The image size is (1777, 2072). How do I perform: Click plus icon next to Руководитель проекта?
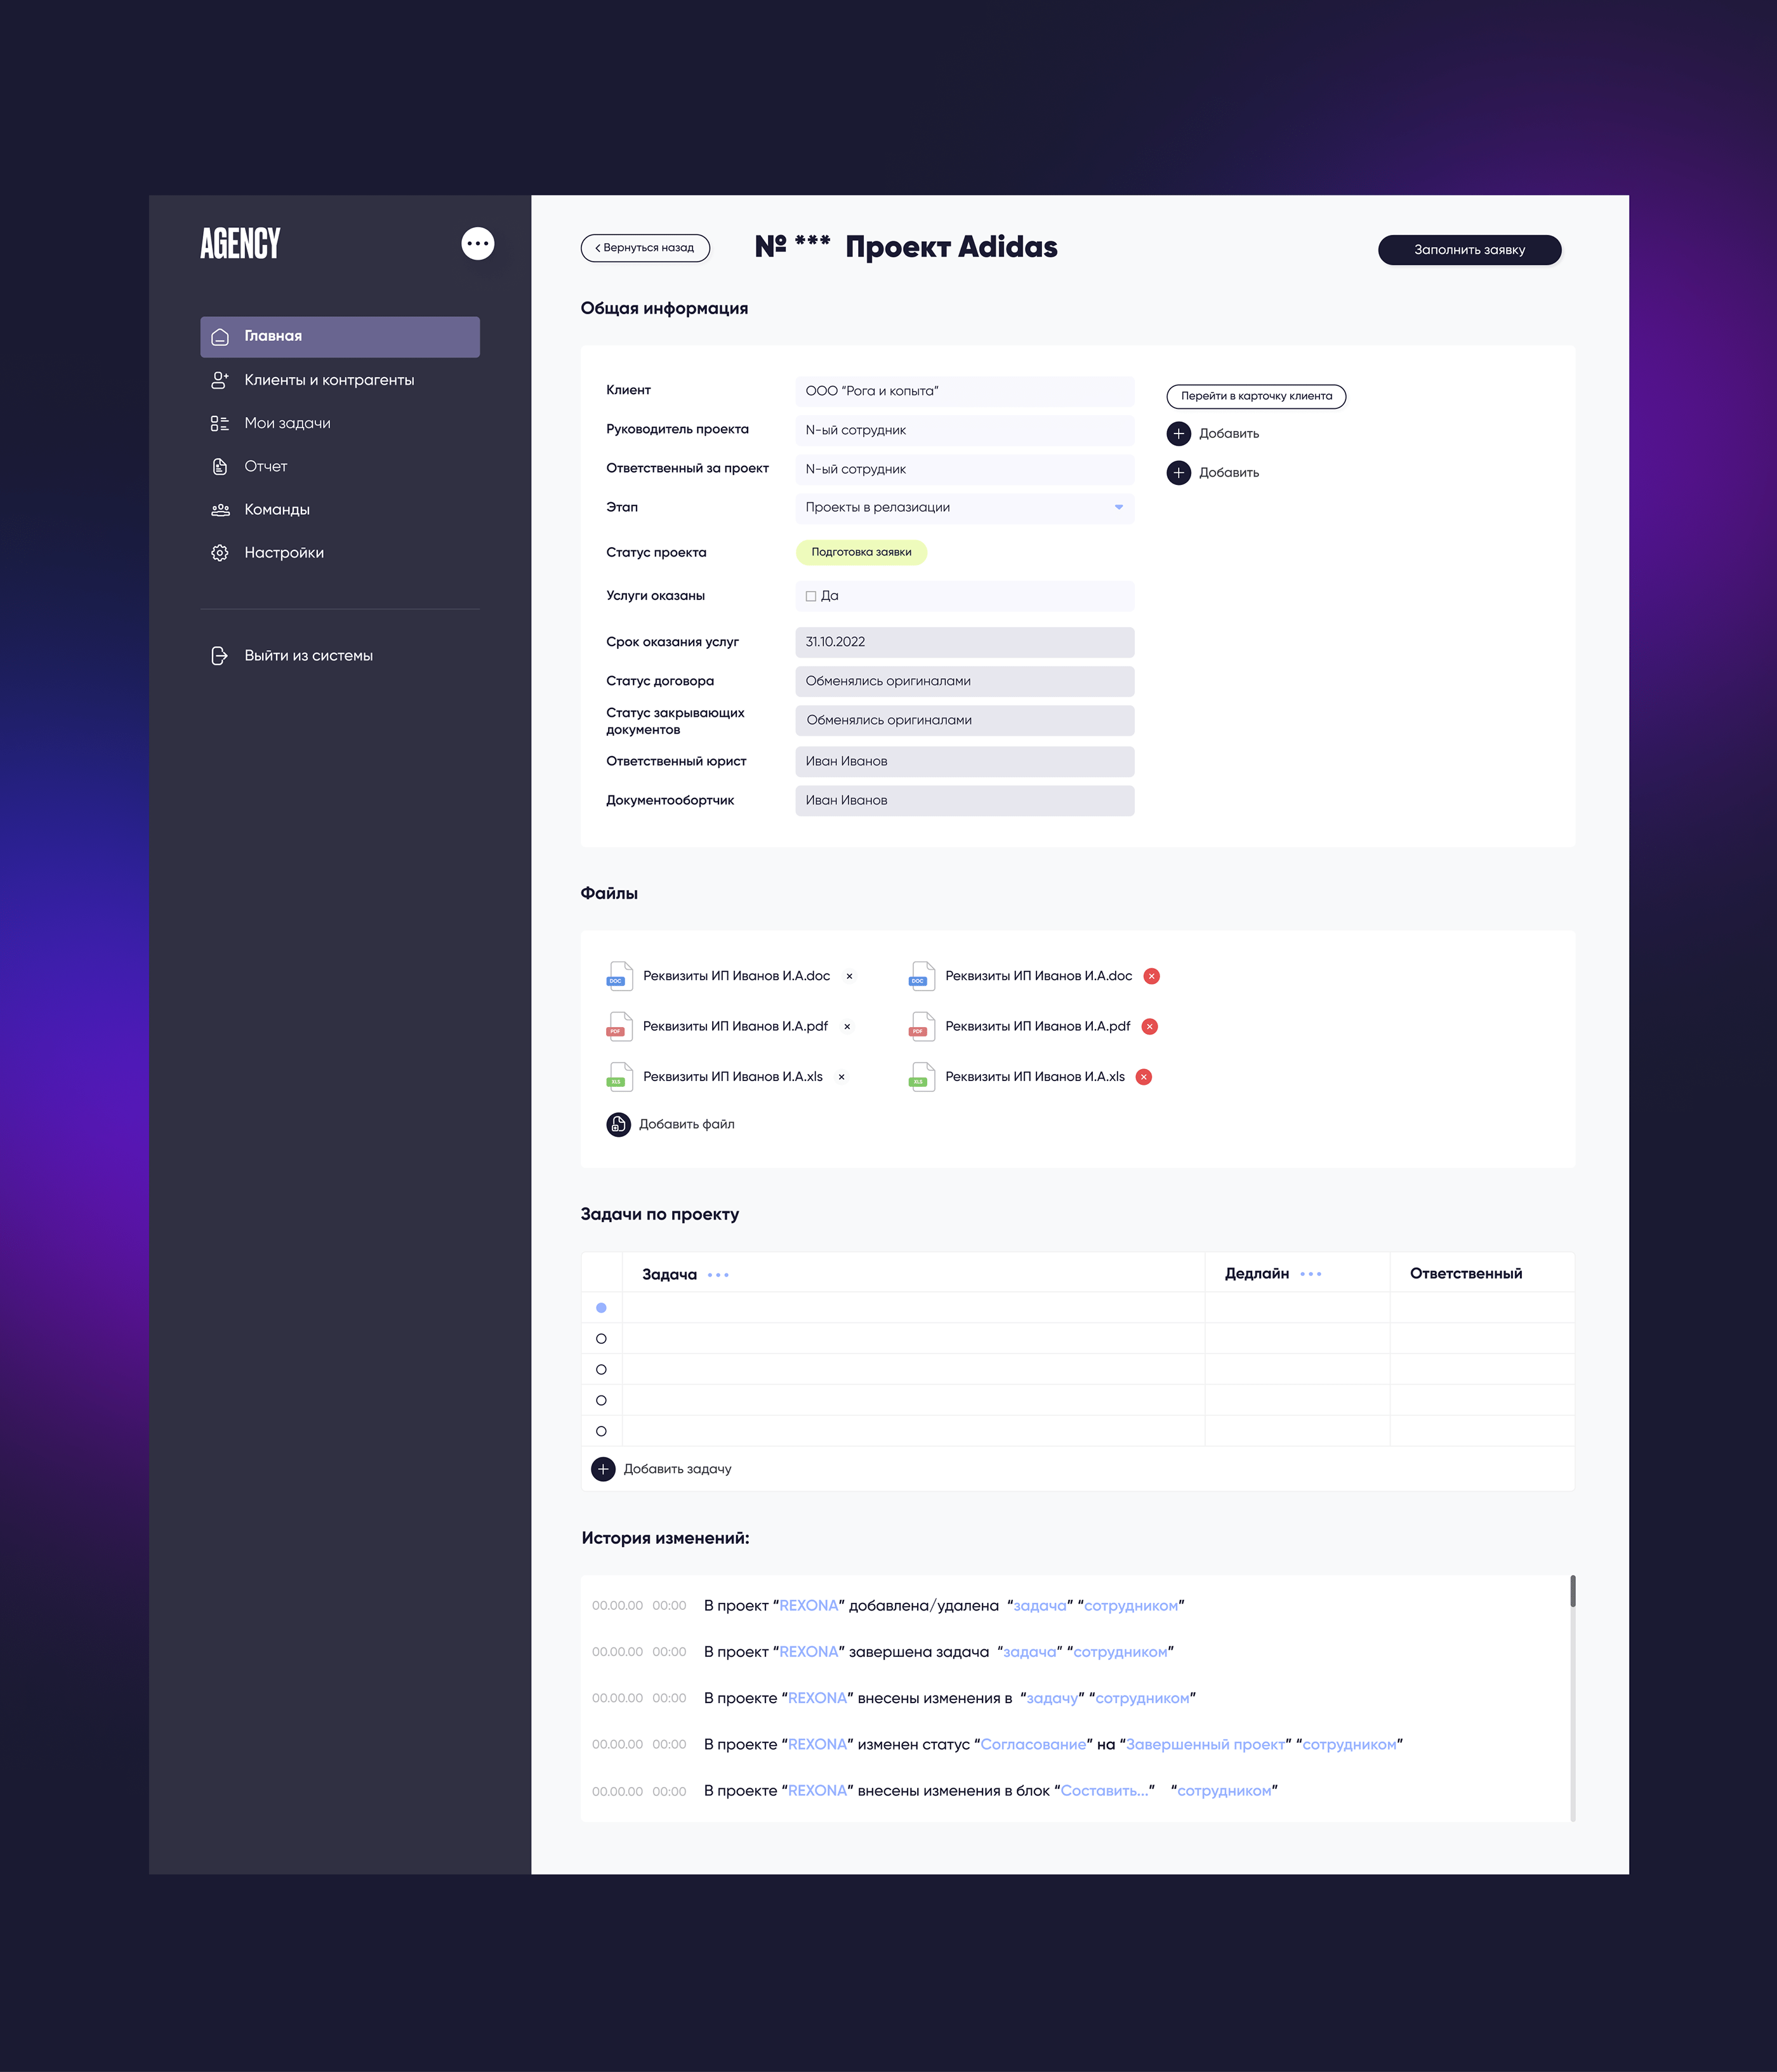pos(1179,433)
